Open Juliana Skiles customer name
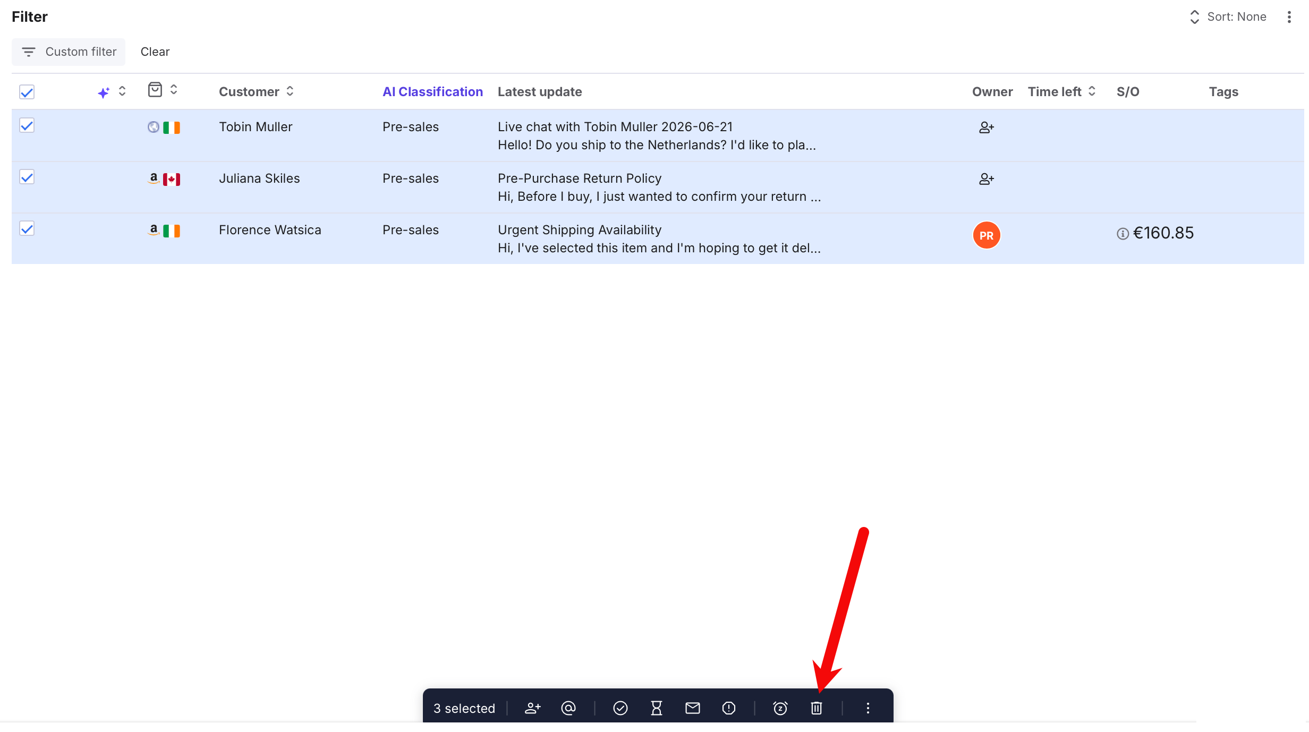1309x732 pixels. pyautogui.click(x=259, y=178)
